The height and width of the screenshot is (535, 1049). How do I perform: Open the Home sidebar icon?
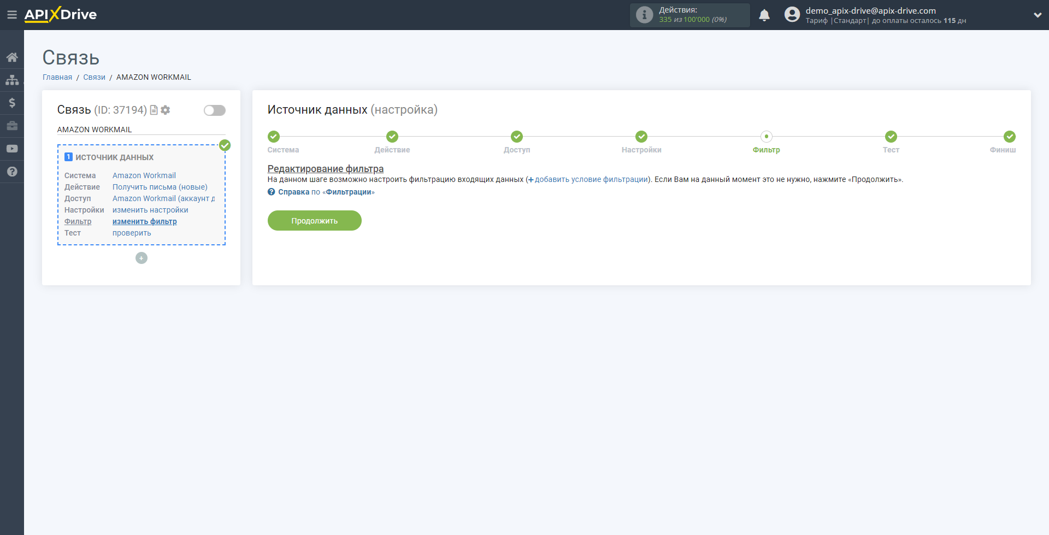pyautogui.click(x=12, y=57)
